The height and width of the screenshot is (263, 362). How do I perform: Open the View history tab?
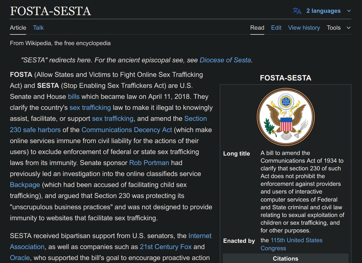[x=304, y=28]
